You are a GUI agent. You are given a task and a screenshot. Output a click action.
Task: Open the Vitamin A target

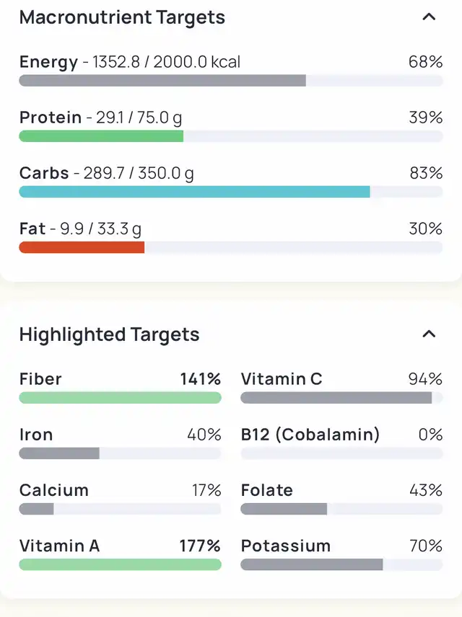coord(59,546)
